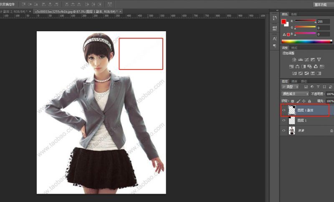
Task: Switch to the 样式 tab
Action: coord(294,48)
